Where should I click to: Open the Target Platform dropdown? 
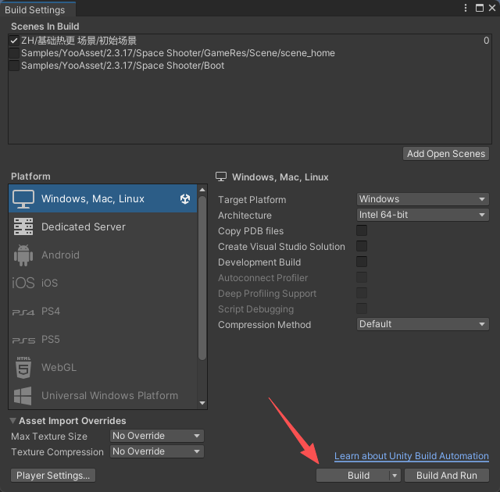[x=423, y=199]
